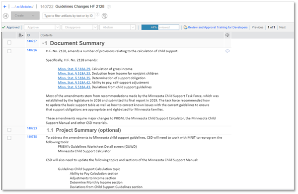This screenshot has width=298, height=194.
Task: Expand the Disapprove dropdown arrow
Action: tap(95, 27)
